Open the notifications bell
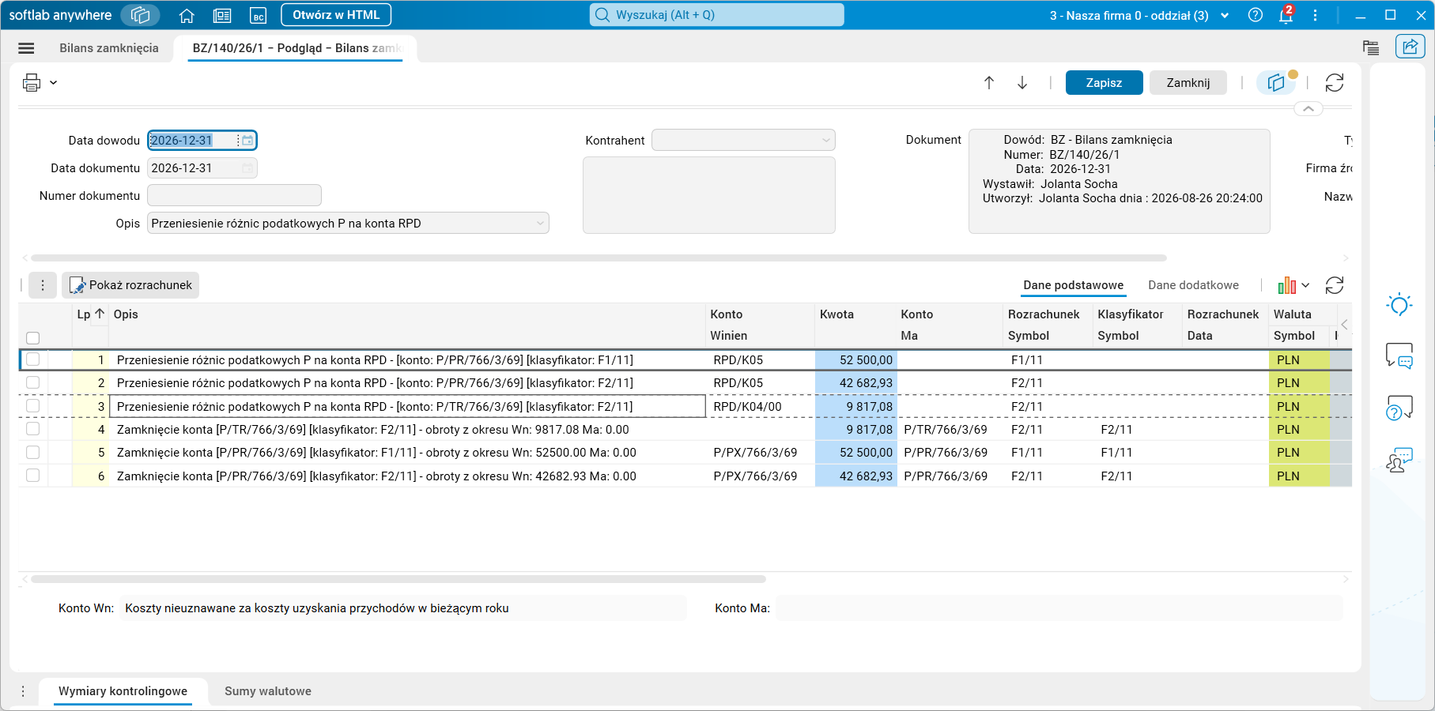The width and height of the screenshot is (1435, 711). tap(1286, 15)
